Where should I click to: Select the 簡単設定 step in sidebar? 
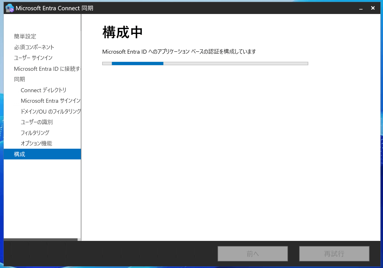[25, 36]
